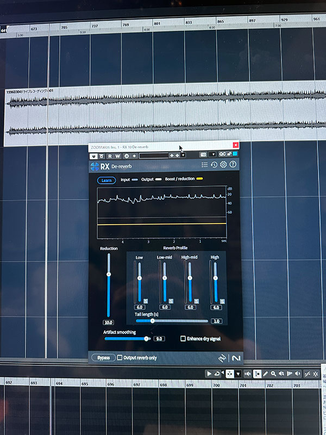The width and height of the screenshot is (326, 435).
Task: Open the dropdown next to the camera icon
Action: [213, 154]
